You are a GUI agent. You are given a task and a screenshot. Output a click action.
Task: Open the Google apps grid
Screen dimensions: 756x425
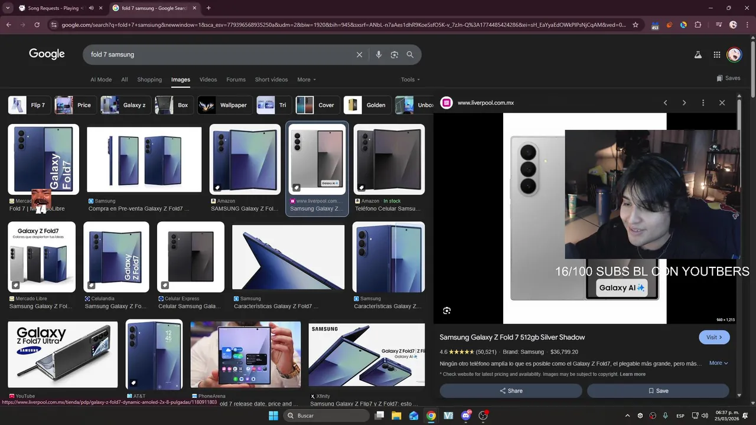pyautogui.click(x=716, y=55)
